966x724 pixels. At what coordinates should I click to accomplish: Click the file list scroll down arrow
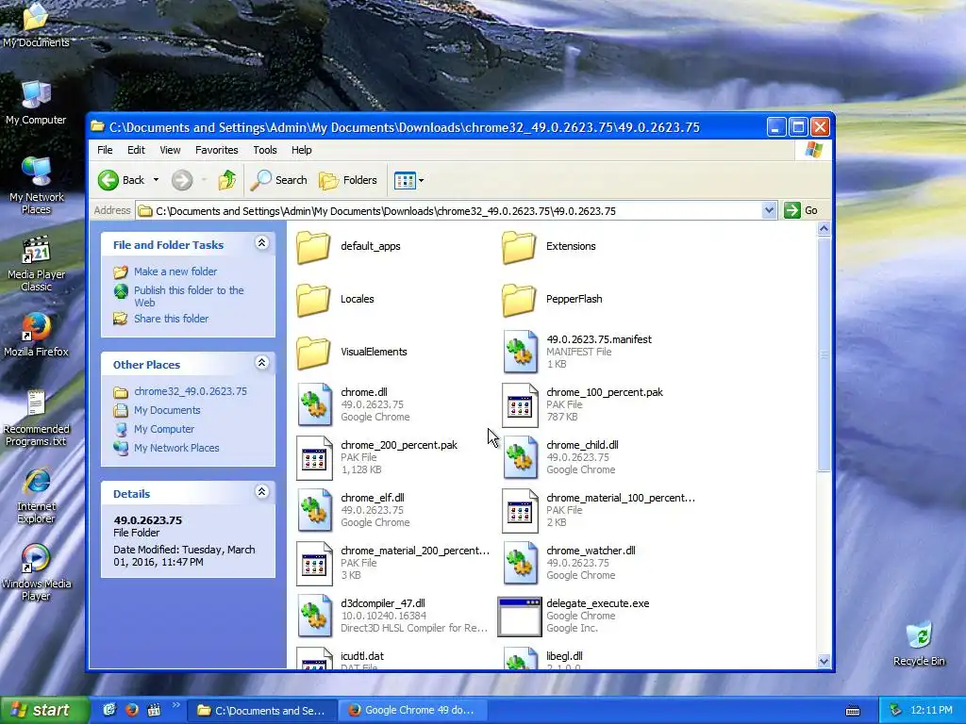click(824, 661)
